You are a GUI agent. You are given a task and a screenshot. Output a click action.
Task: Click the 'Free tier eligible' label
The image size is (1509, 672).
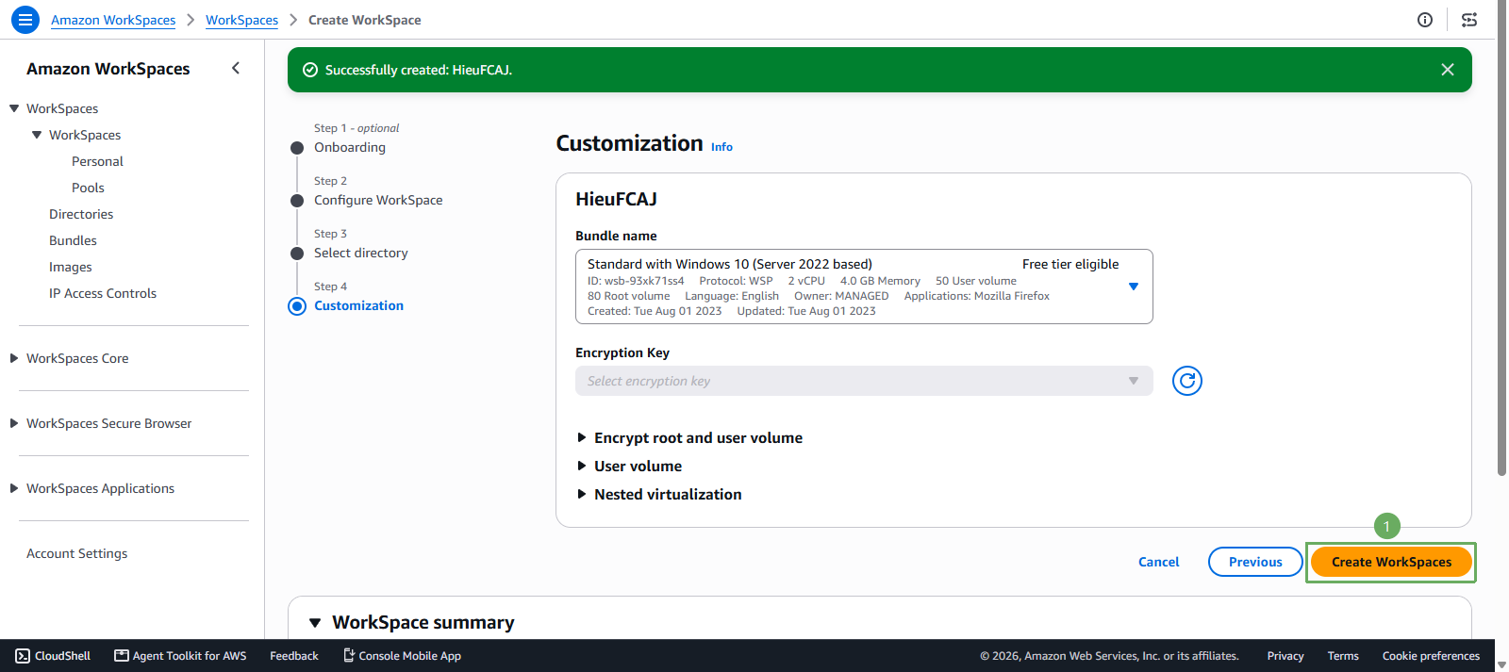click(x=1070, y=264)
